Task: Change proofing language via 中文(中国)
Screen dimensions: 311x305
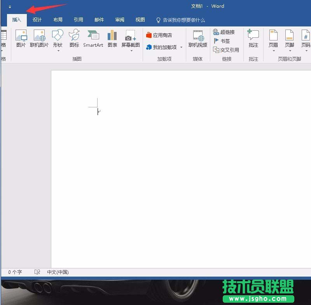Action: [58, 272]
